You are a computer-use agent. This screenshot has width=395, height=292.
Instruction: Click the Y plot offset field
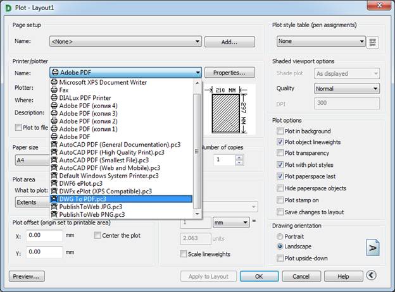coord(44,252)
